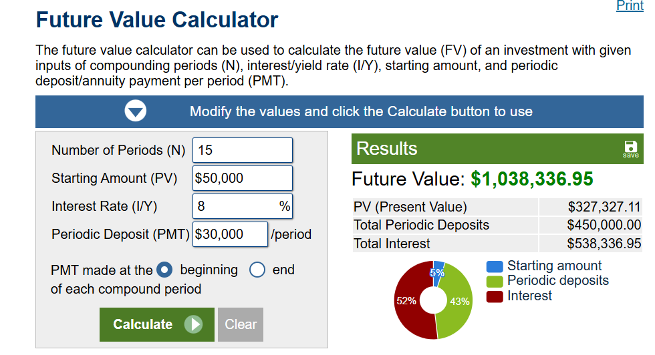
Task: Click the 43% Periodic deposits pie slice
Action: click(460, 301)
